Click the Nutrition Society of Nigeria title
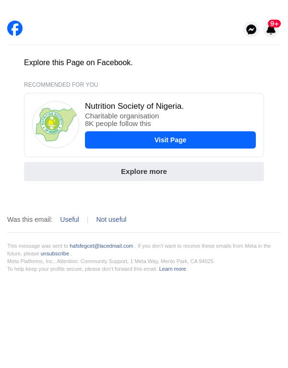This screenshot has width=288, height=368. point(134,106)
